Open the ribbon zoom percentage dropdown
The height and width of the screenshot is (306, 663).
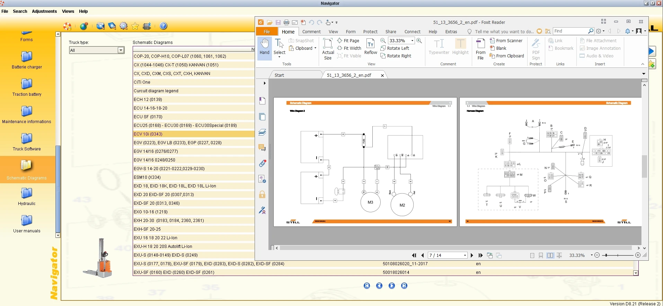point(412,41)
